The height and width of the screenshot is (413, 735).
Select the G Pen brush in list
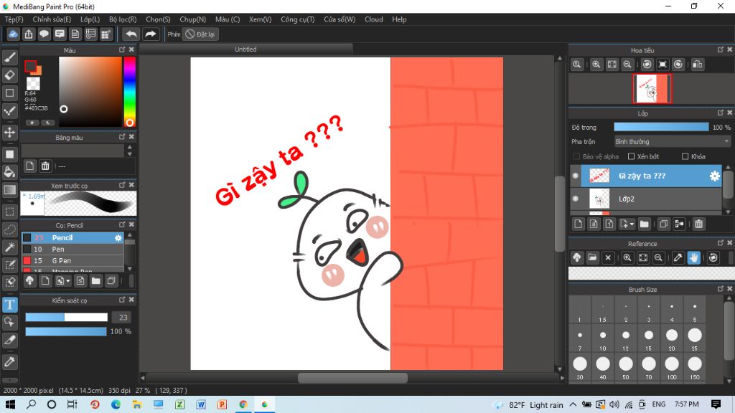pyautogui.click(x=72, y=261)
